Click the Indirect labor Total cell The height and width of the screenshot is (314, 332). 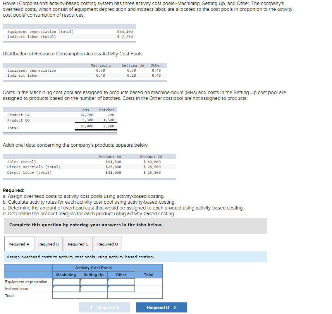coord(149,288)
